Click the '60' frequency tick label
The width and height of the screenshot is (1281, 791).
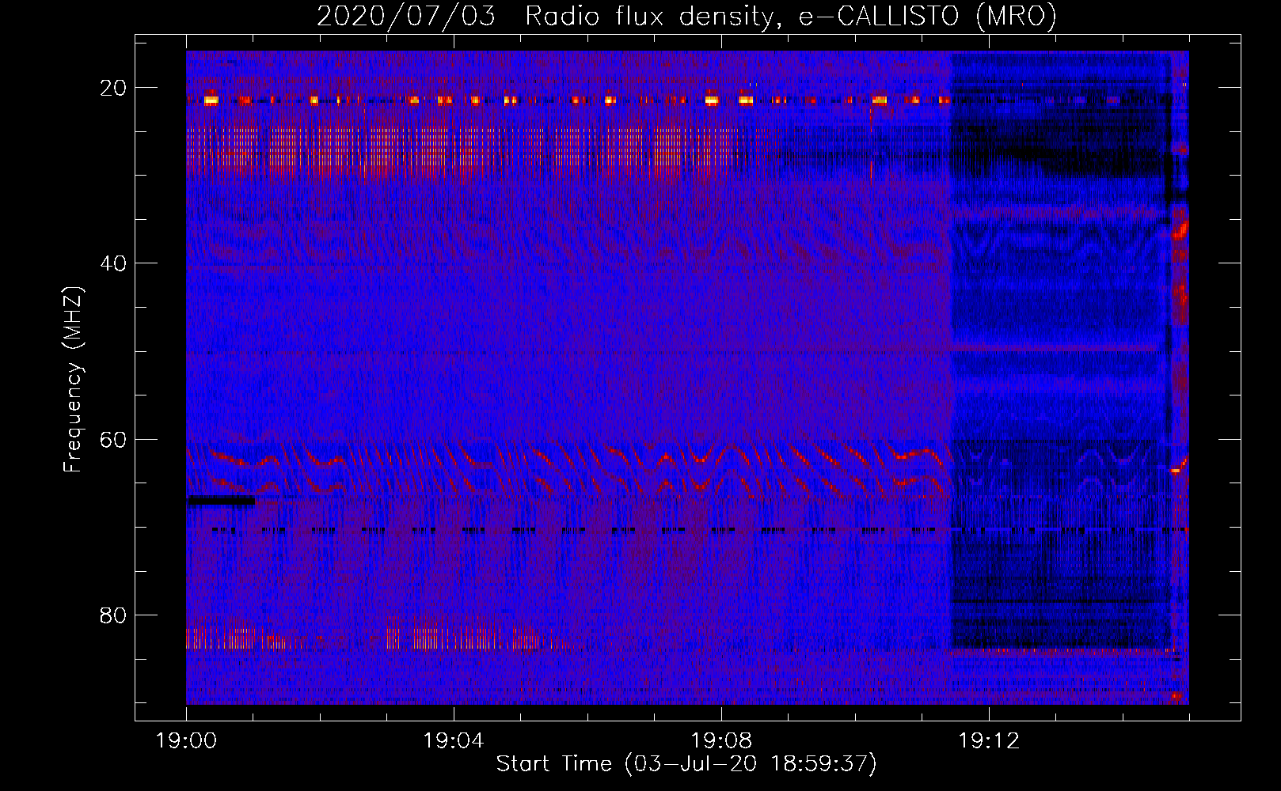pos(114,439)
